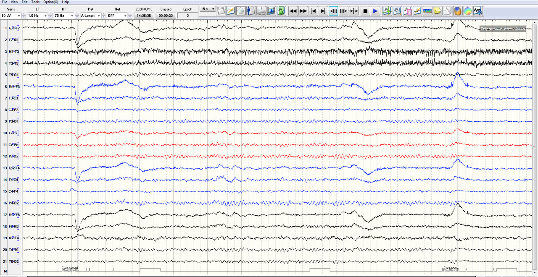Open the Option(X) menu
Image resolution: width=538 pixels, height=277 pixels.
[50, 2]
